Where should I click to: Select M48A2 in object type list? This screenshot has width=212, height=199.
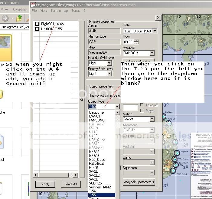102,152
